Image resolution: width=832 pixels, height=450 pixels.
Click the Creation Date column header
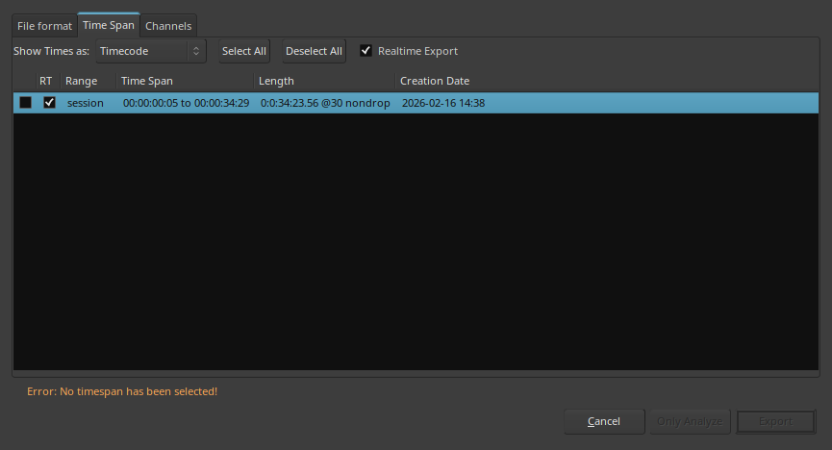(435, 81)
